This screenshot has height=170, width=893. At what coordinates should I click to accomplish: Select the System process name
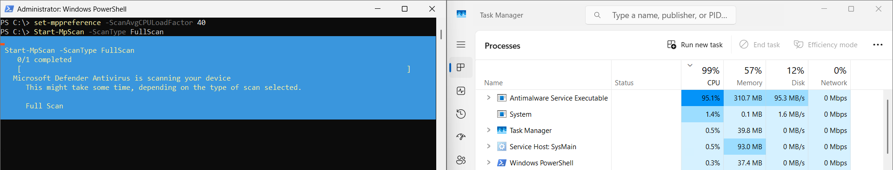pyautogui.click(x=520, y=114)
